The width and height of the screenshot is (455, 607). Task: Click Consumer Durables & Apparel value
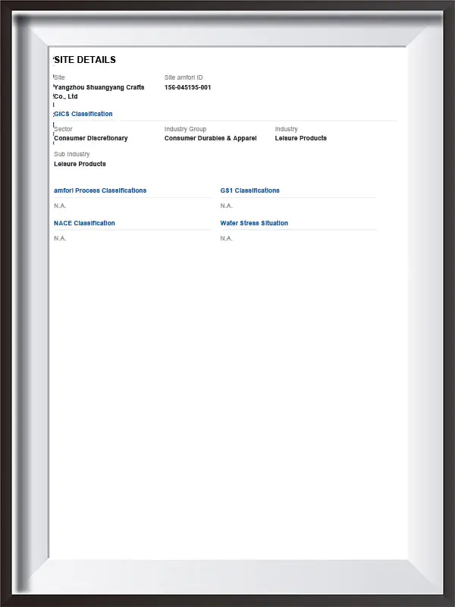click(211, 138)
